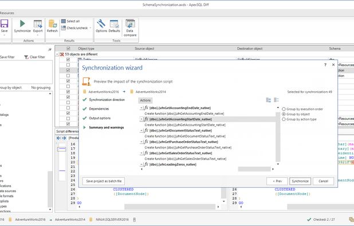Collapse ufnGetAccountingEndDate_native node
Screen dimensions: 354x226
point(141,108)
